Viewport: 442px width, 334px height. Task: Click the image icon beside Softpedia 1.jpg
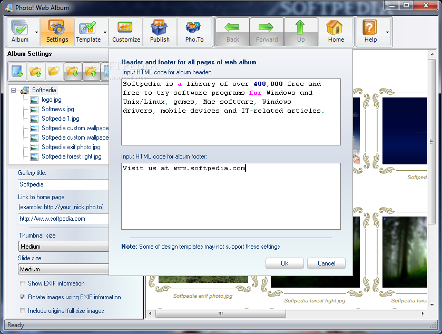point(34,119)
